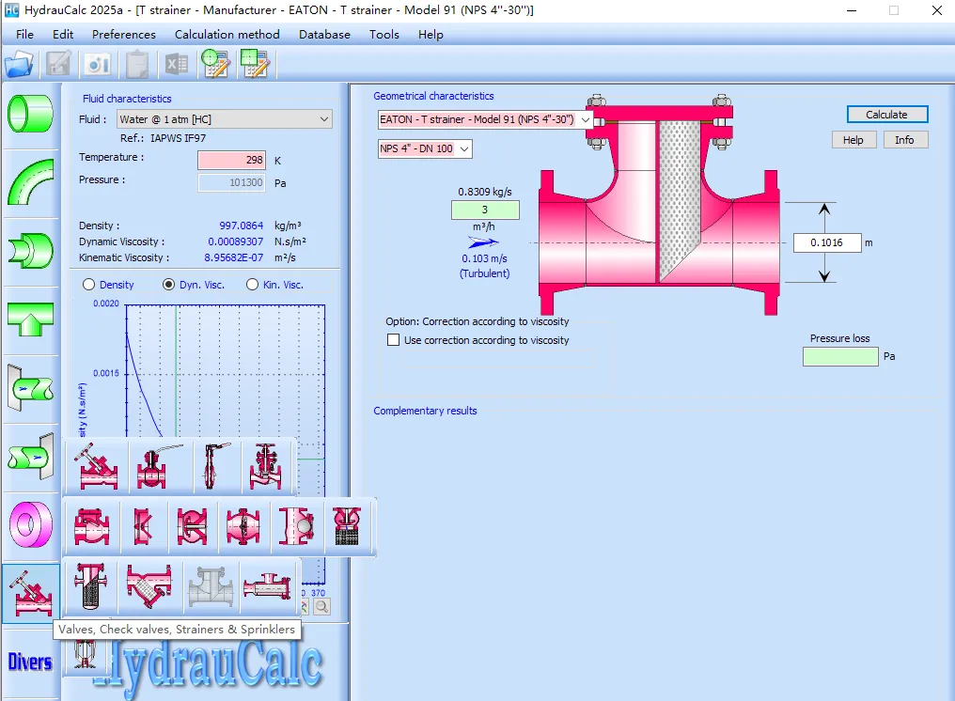Viewport: 955px width, 701px height.
Task: Click the Help button beside Info
Action: 853,139
